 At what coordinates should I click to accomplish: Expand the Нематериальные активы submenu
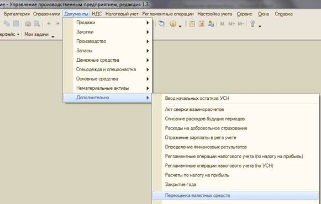coord(107,88)
